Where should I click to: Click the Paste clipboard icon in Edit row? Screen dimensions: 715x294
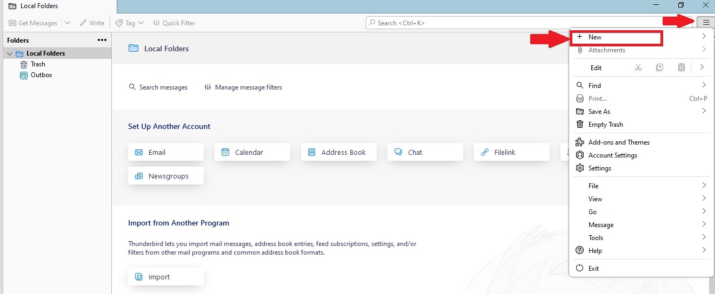pyautogui.click(x=681, y=67)
